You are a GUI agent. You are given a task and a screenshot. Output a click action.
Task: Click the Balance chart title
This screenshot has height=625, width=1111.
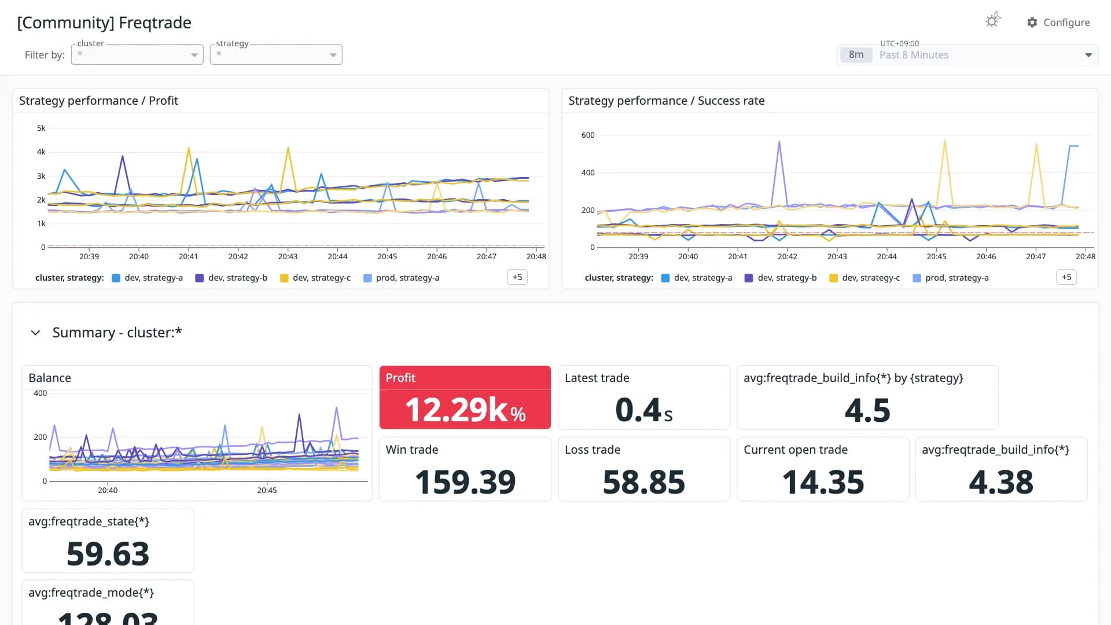click(x=50, y=378)
